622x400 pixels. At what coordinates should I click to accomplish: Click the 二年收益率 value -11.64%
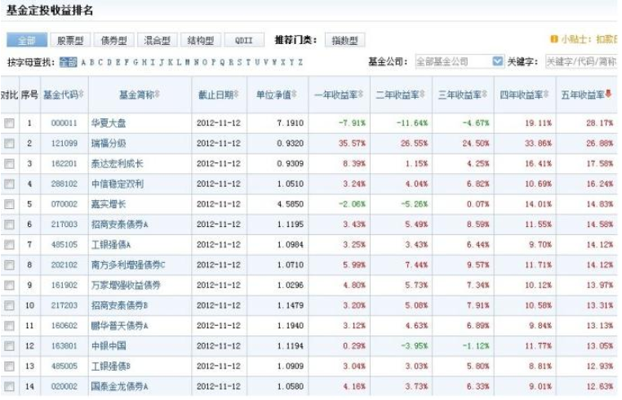(x=412, y=123)
